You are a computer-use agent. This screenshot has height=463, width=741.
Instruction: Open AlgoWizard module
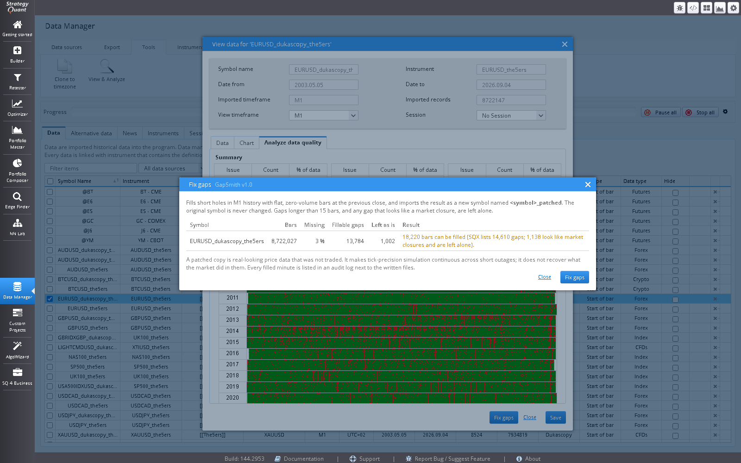point(17,350)
